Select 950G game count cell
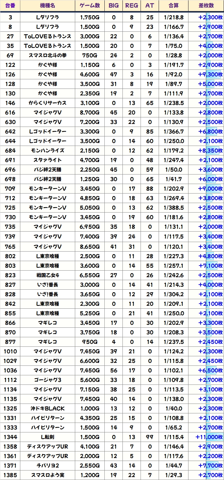 [90, 342]
